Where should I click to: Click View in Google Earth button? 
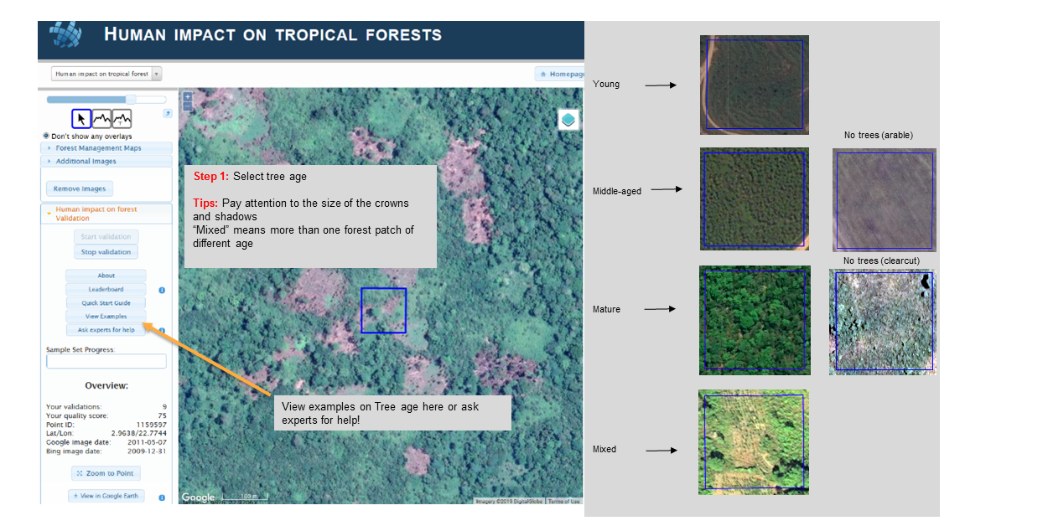tap(106, 496)
